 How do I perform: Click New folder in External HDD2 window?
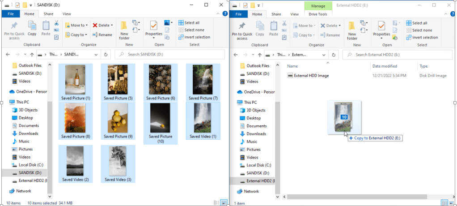click(352, 30)
